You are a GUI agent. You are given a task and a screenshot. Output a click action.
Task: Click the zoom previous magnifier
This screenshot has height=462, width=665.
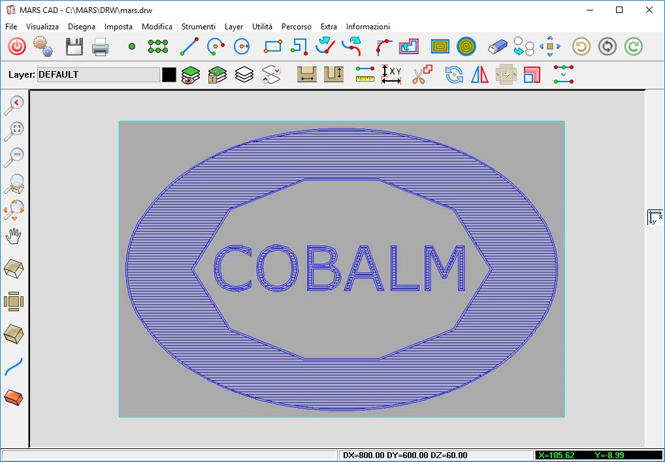(14, 106)
